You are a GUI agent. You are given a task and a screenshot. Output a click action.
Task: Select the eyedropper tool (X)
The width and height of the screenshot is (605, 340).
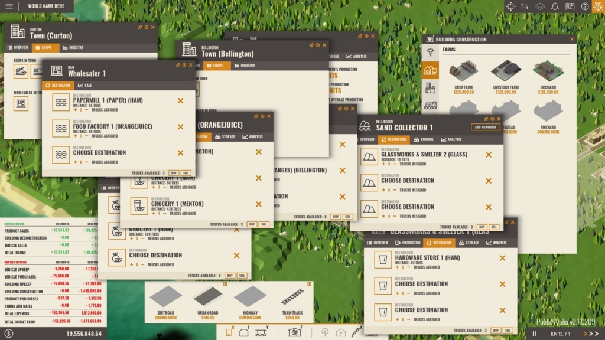[356, 332]
